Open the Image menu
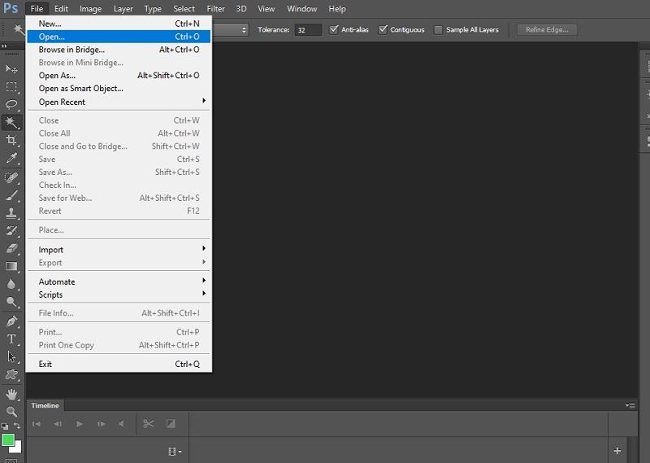This screenshot has width=650, height=463. (90, 8)
